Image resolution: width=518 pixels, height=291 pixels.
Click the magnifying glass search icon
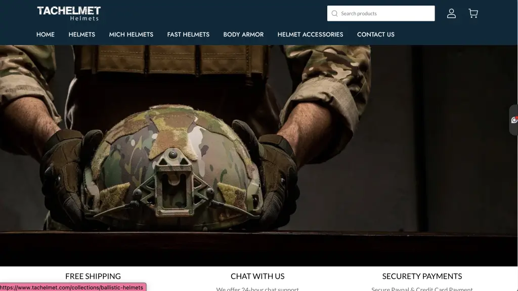click(x=334, y=14)
